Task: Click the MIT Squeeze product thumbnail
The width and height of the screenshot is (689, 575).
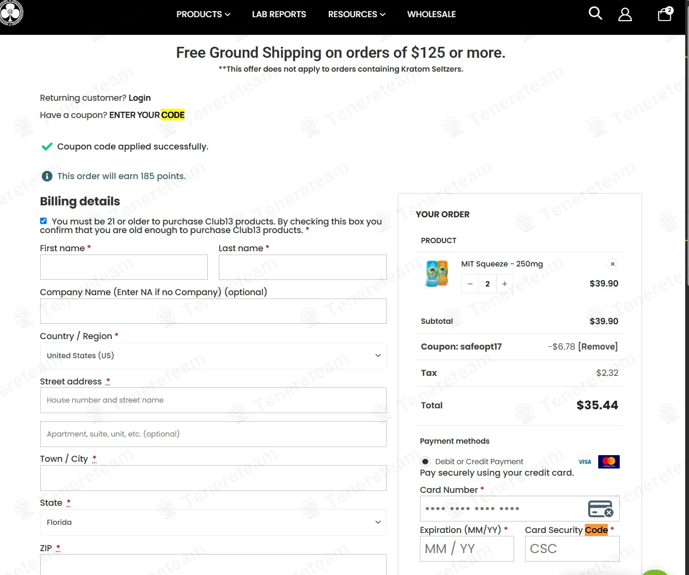Action: [x=437, y=274]
